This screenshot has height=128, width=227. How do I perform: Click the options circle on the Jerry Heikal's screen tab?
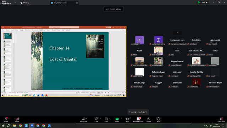click(x=77, y=3)
